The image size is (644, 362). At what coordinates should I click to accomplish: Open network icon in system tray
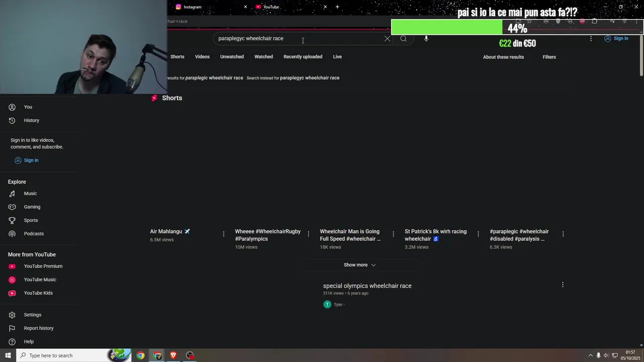point(614,355)
